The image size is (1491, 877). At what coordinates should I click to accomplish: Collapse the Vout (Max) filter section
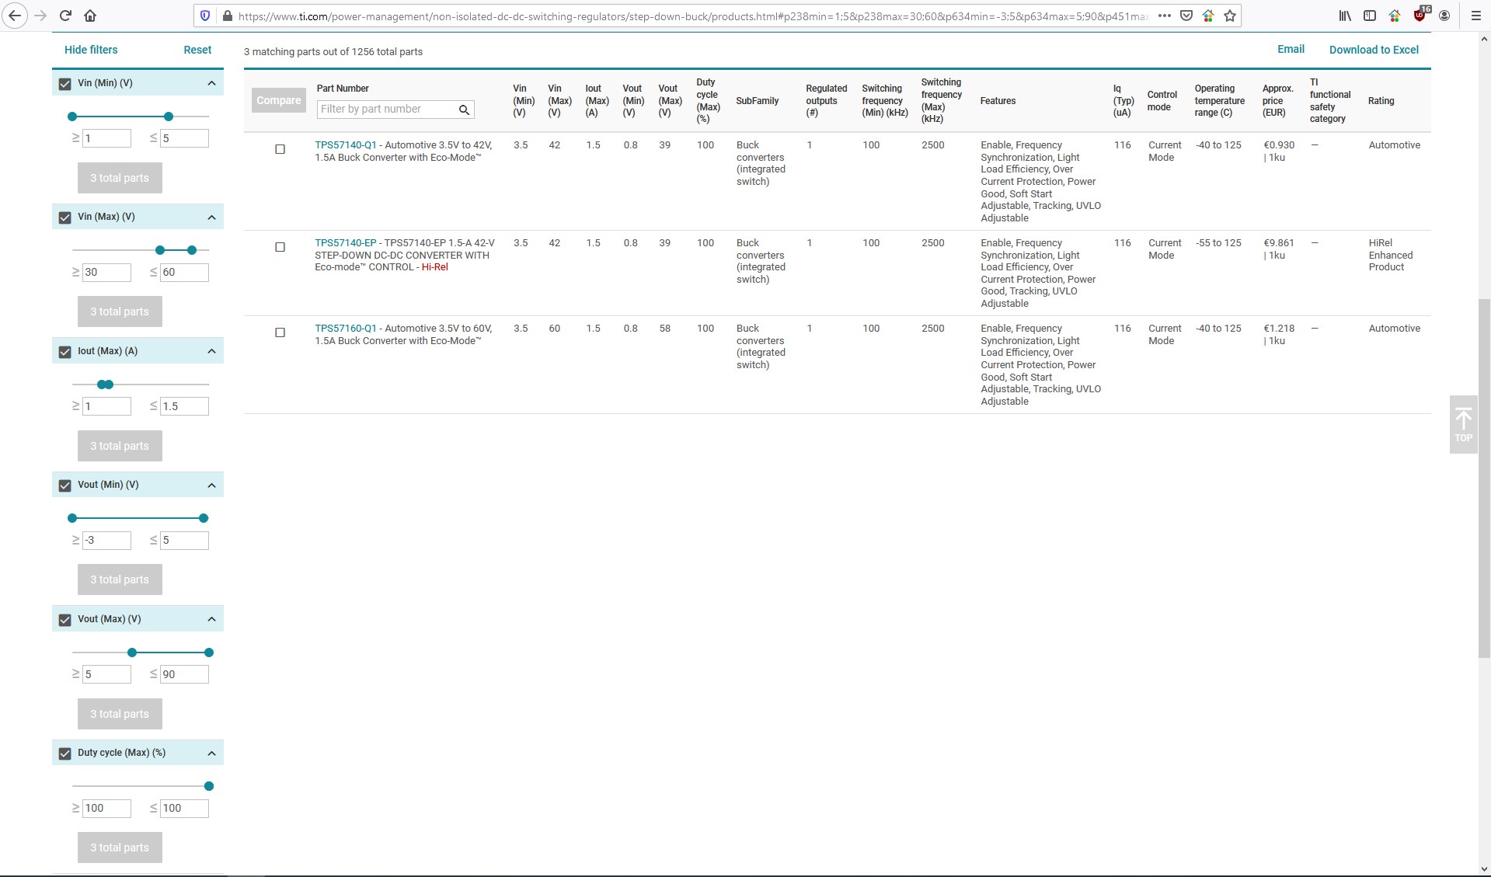click(211, 619)
